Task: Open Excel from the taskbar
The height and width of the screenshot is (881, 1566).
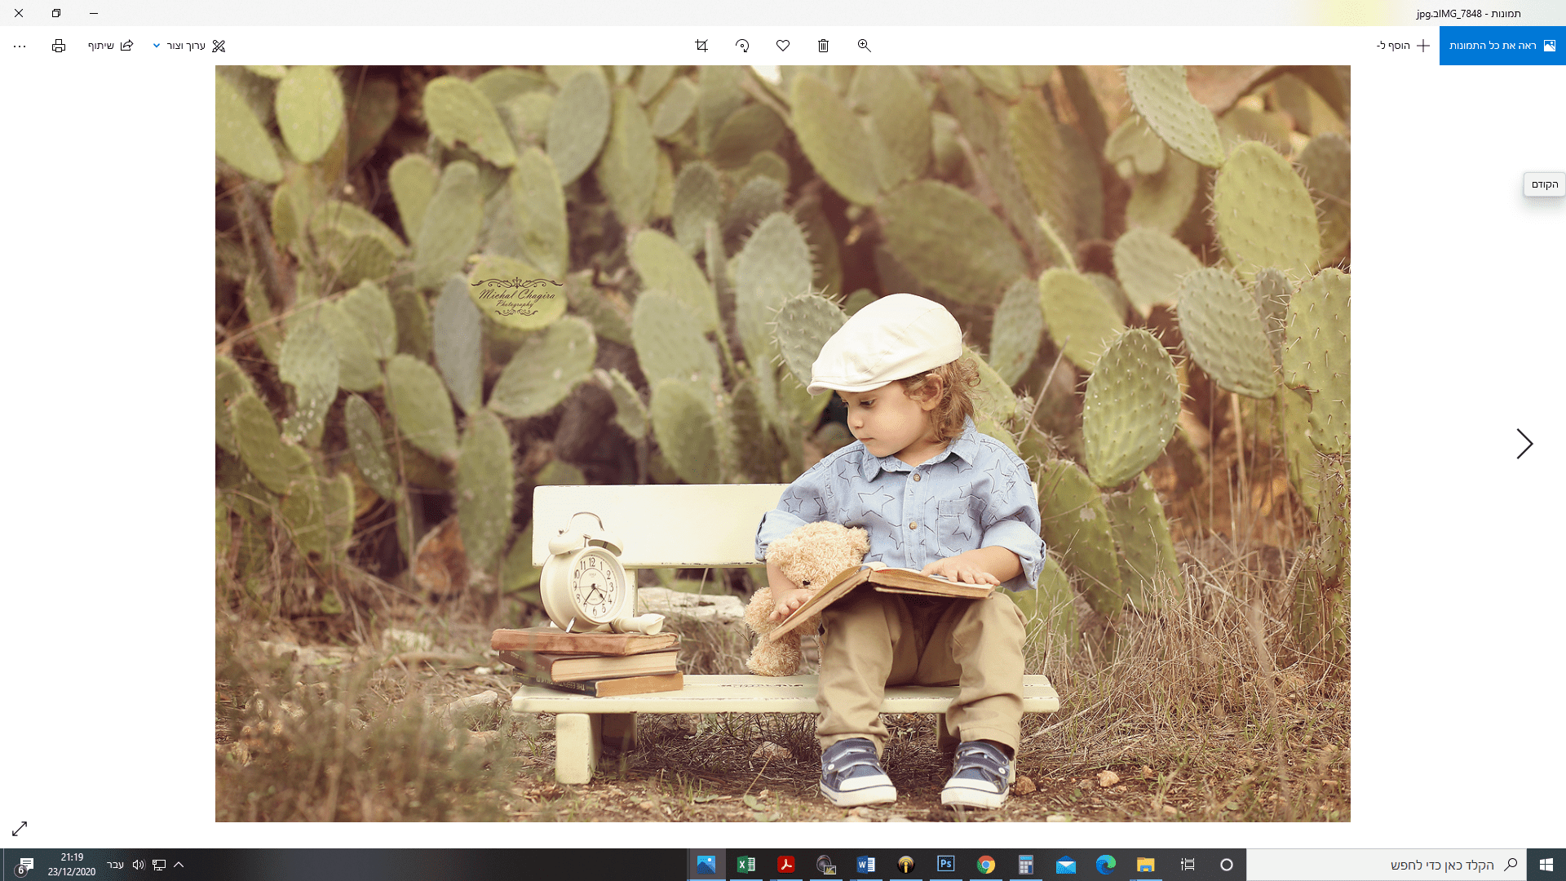Action: pyautogui.click(x=745, y=864)
